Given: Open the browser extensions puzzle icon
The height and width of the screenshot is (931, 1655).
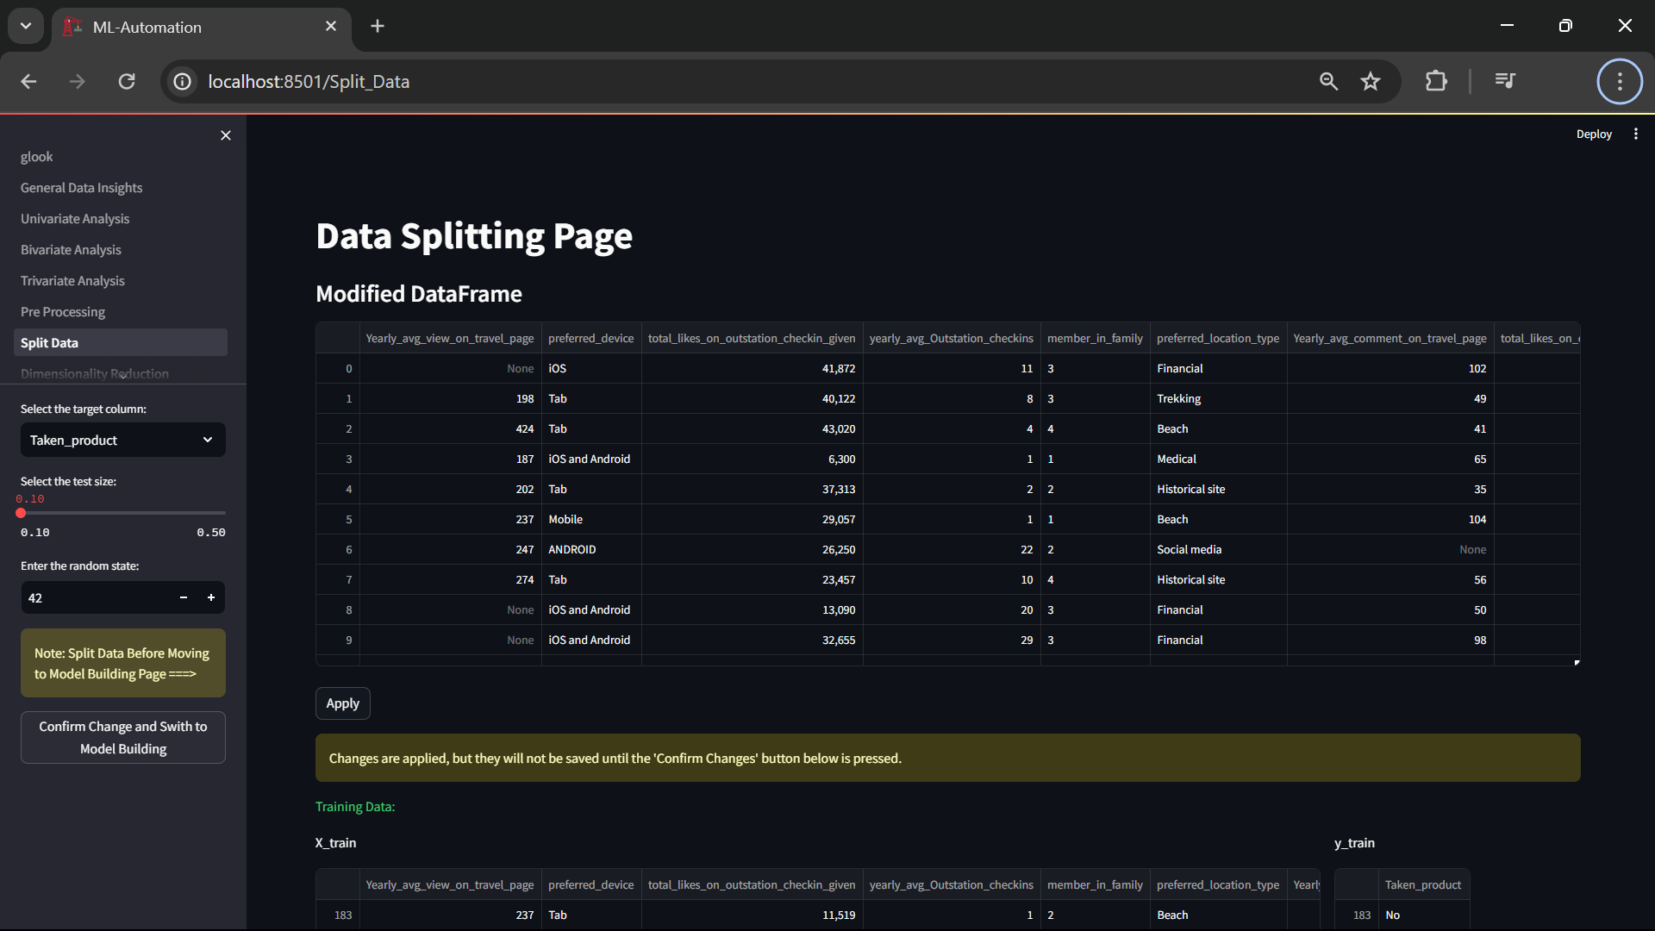Looking at the screenshot, I should click(x=1436, y=81).
